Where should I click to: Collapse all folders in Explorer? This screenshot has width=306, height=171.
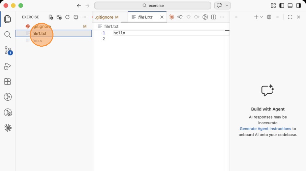click(x=76, y=17)
